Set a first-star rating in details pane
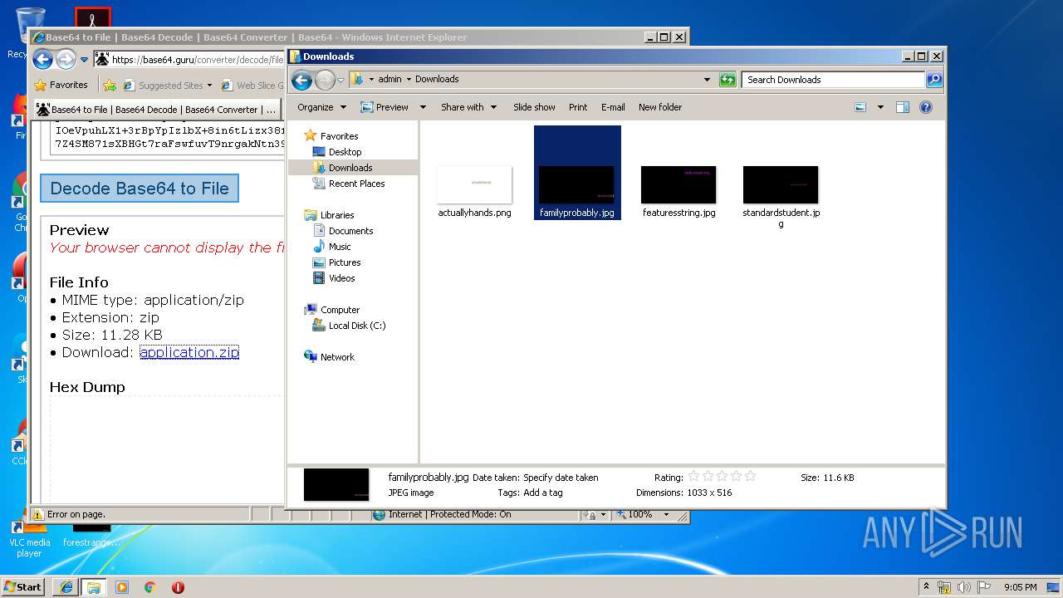Image resolution: width=1063 pixels, height=598 pixels. point(693,477)
